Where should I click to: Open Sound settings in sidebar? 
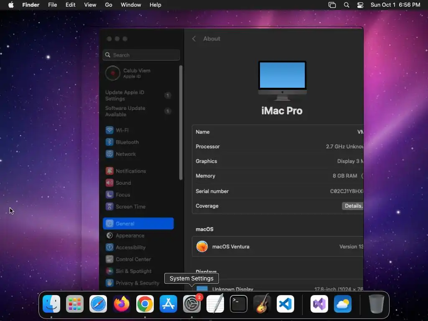[x=138, y=183]
